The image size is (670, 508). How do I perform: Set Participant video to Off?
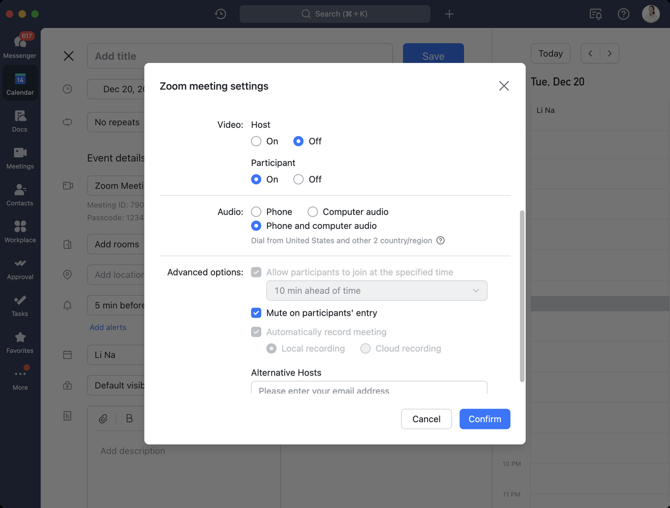(x=298, y=179)
